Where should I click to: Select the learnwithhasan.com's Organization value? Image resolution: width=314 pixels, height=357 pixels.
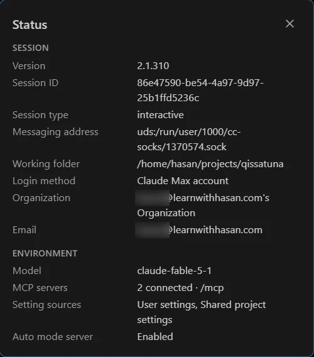[202, 206]
